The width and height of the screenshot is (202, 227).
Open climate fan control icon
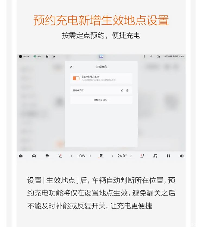[101, 156]
